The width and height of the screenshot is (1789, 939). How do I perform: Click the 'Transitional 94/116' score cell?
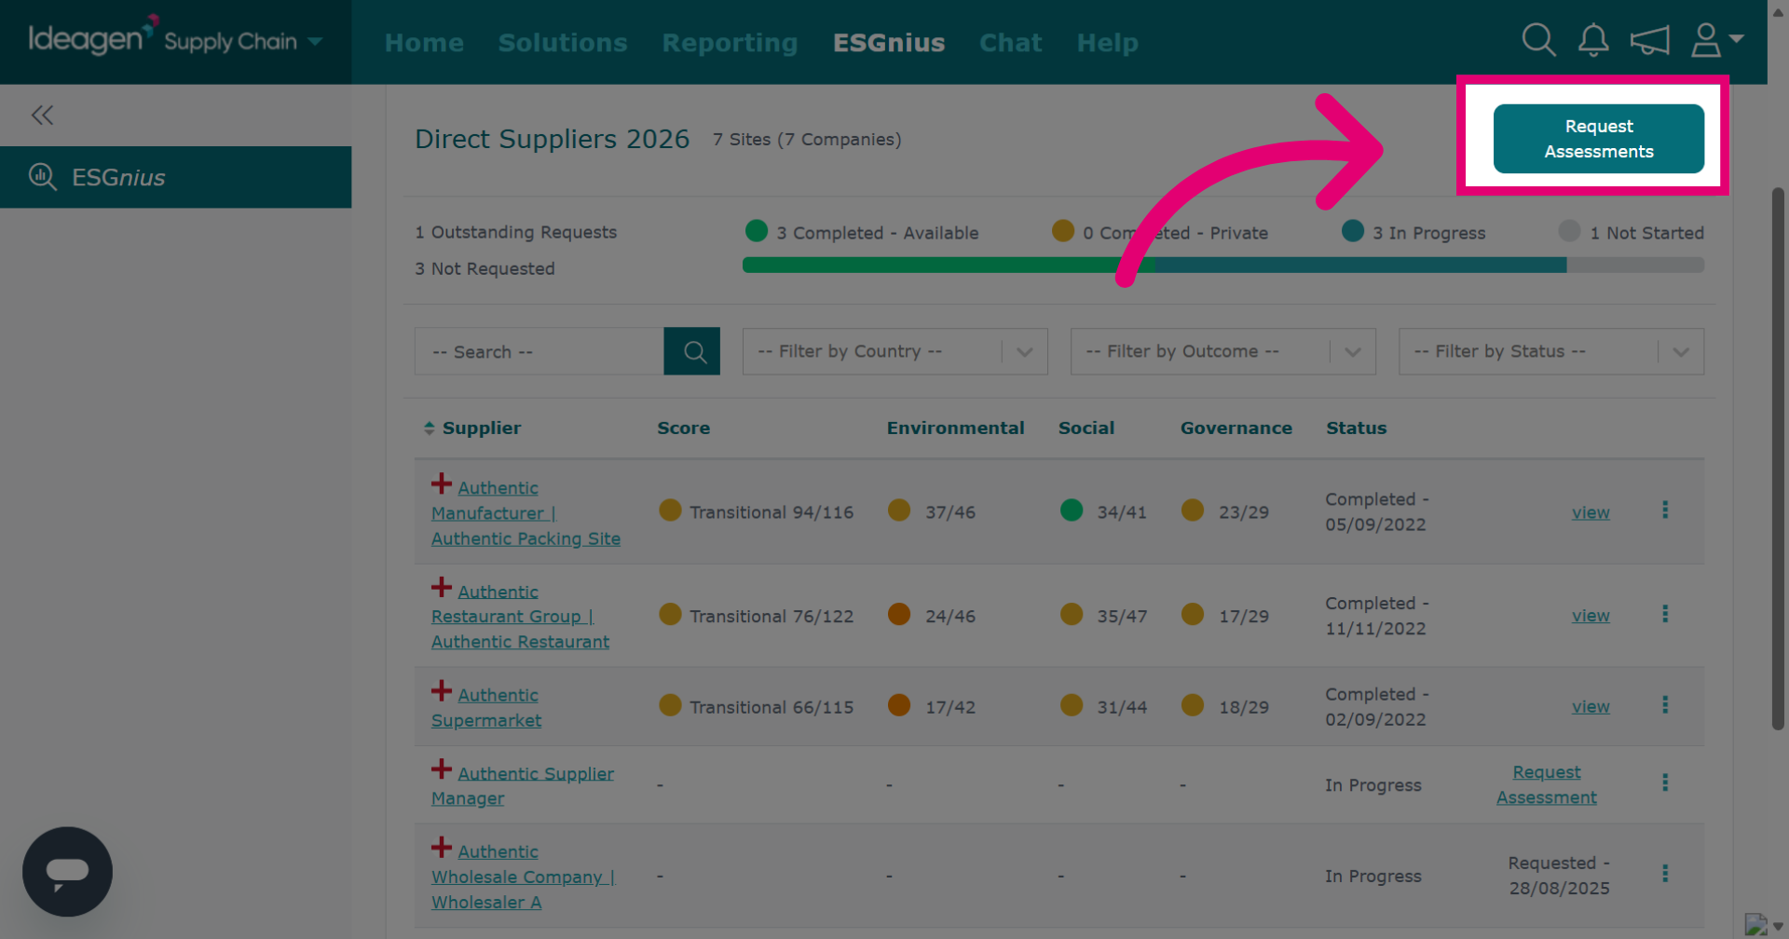tap(772, 512)
